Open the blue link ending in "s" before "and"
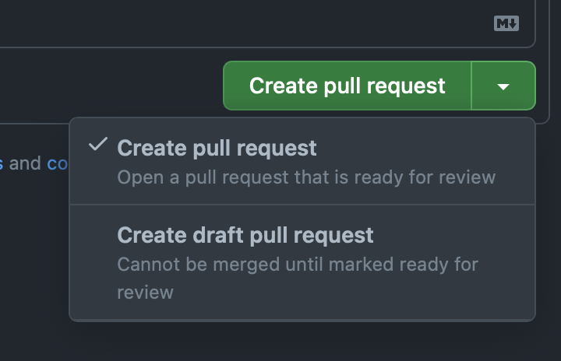 1,163
